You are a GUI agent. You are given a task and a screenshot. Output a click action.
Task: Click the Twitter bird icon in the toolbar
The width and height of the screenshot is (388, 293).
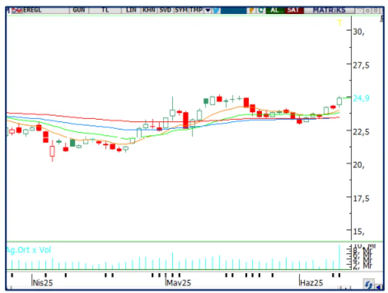point(216,10)
